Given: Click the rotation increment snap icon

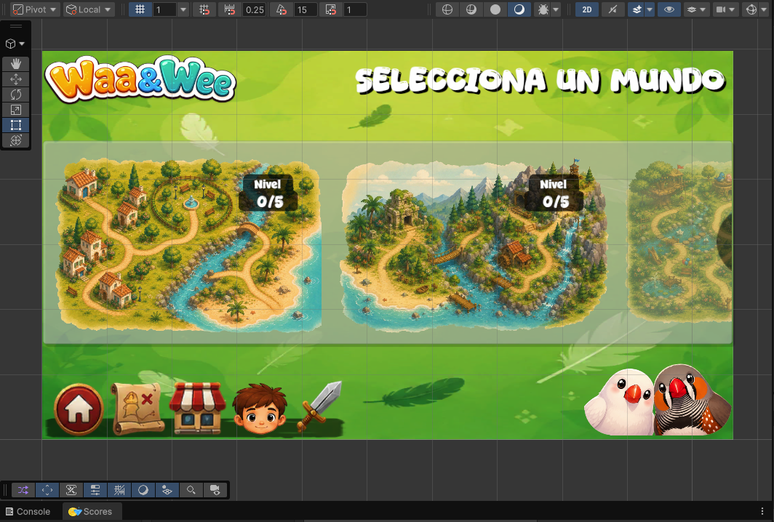Looking at the screenshot, I should [x=282, y=9].
